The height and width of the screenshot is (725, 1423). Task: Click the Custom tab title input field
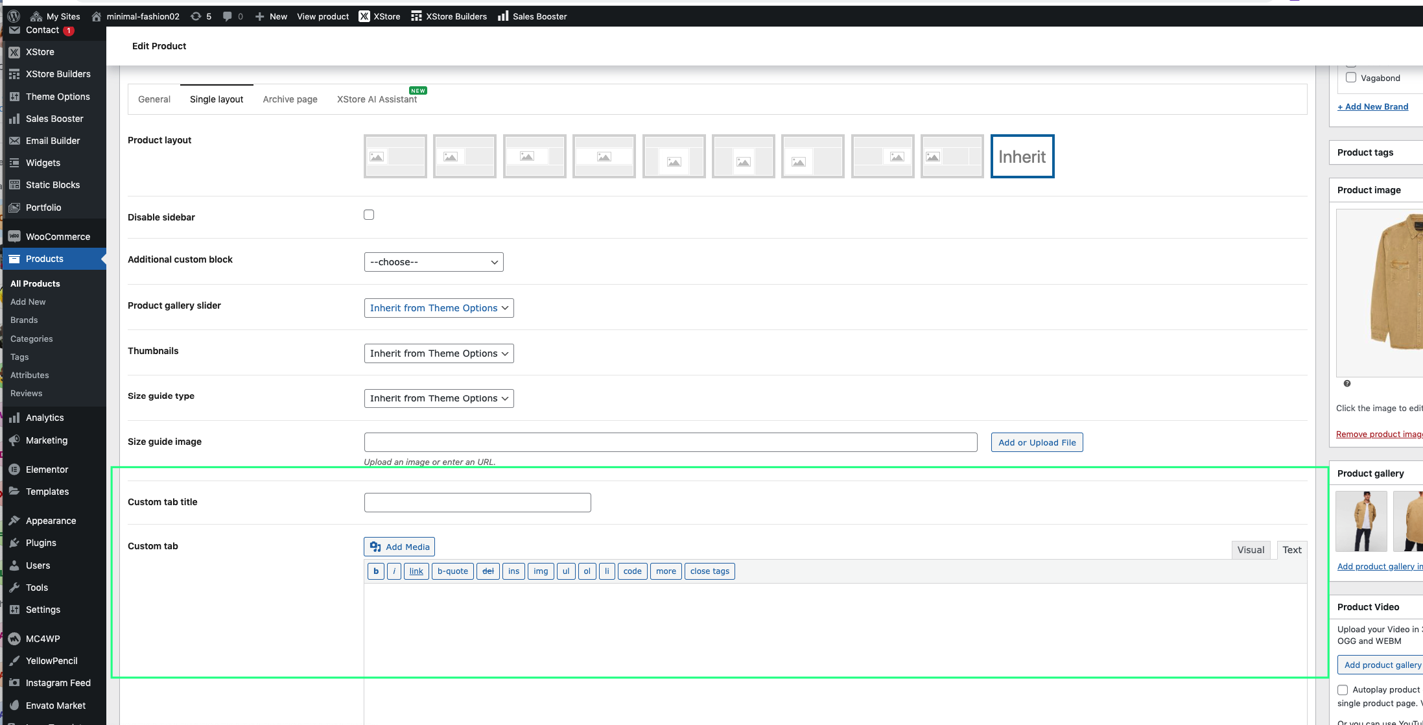pos(478,502)
